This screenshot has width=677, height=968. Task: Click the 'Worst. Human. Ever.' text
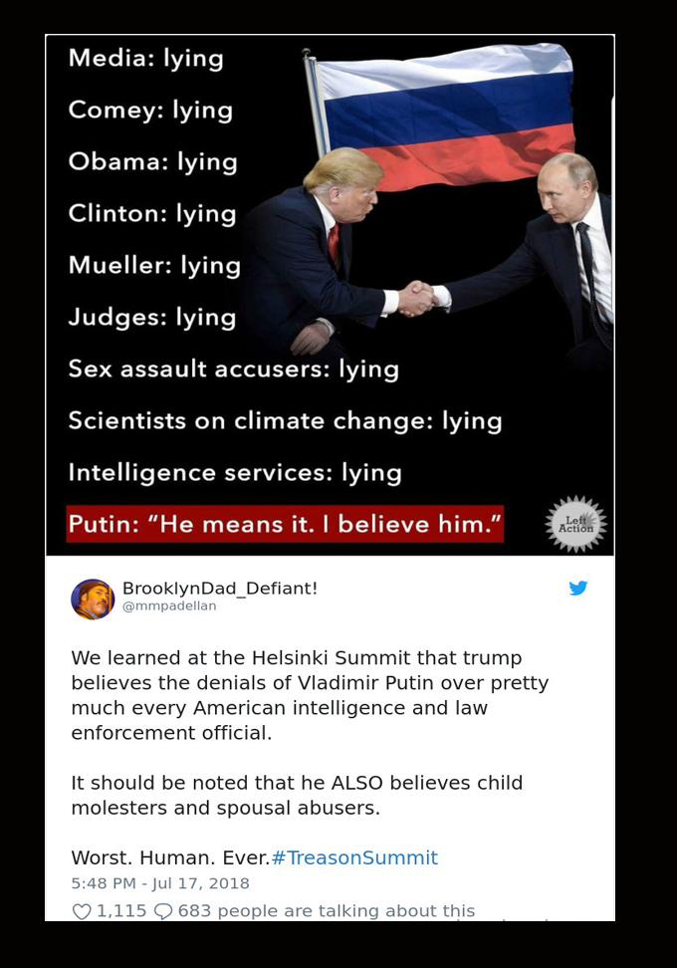click(170, 857)
